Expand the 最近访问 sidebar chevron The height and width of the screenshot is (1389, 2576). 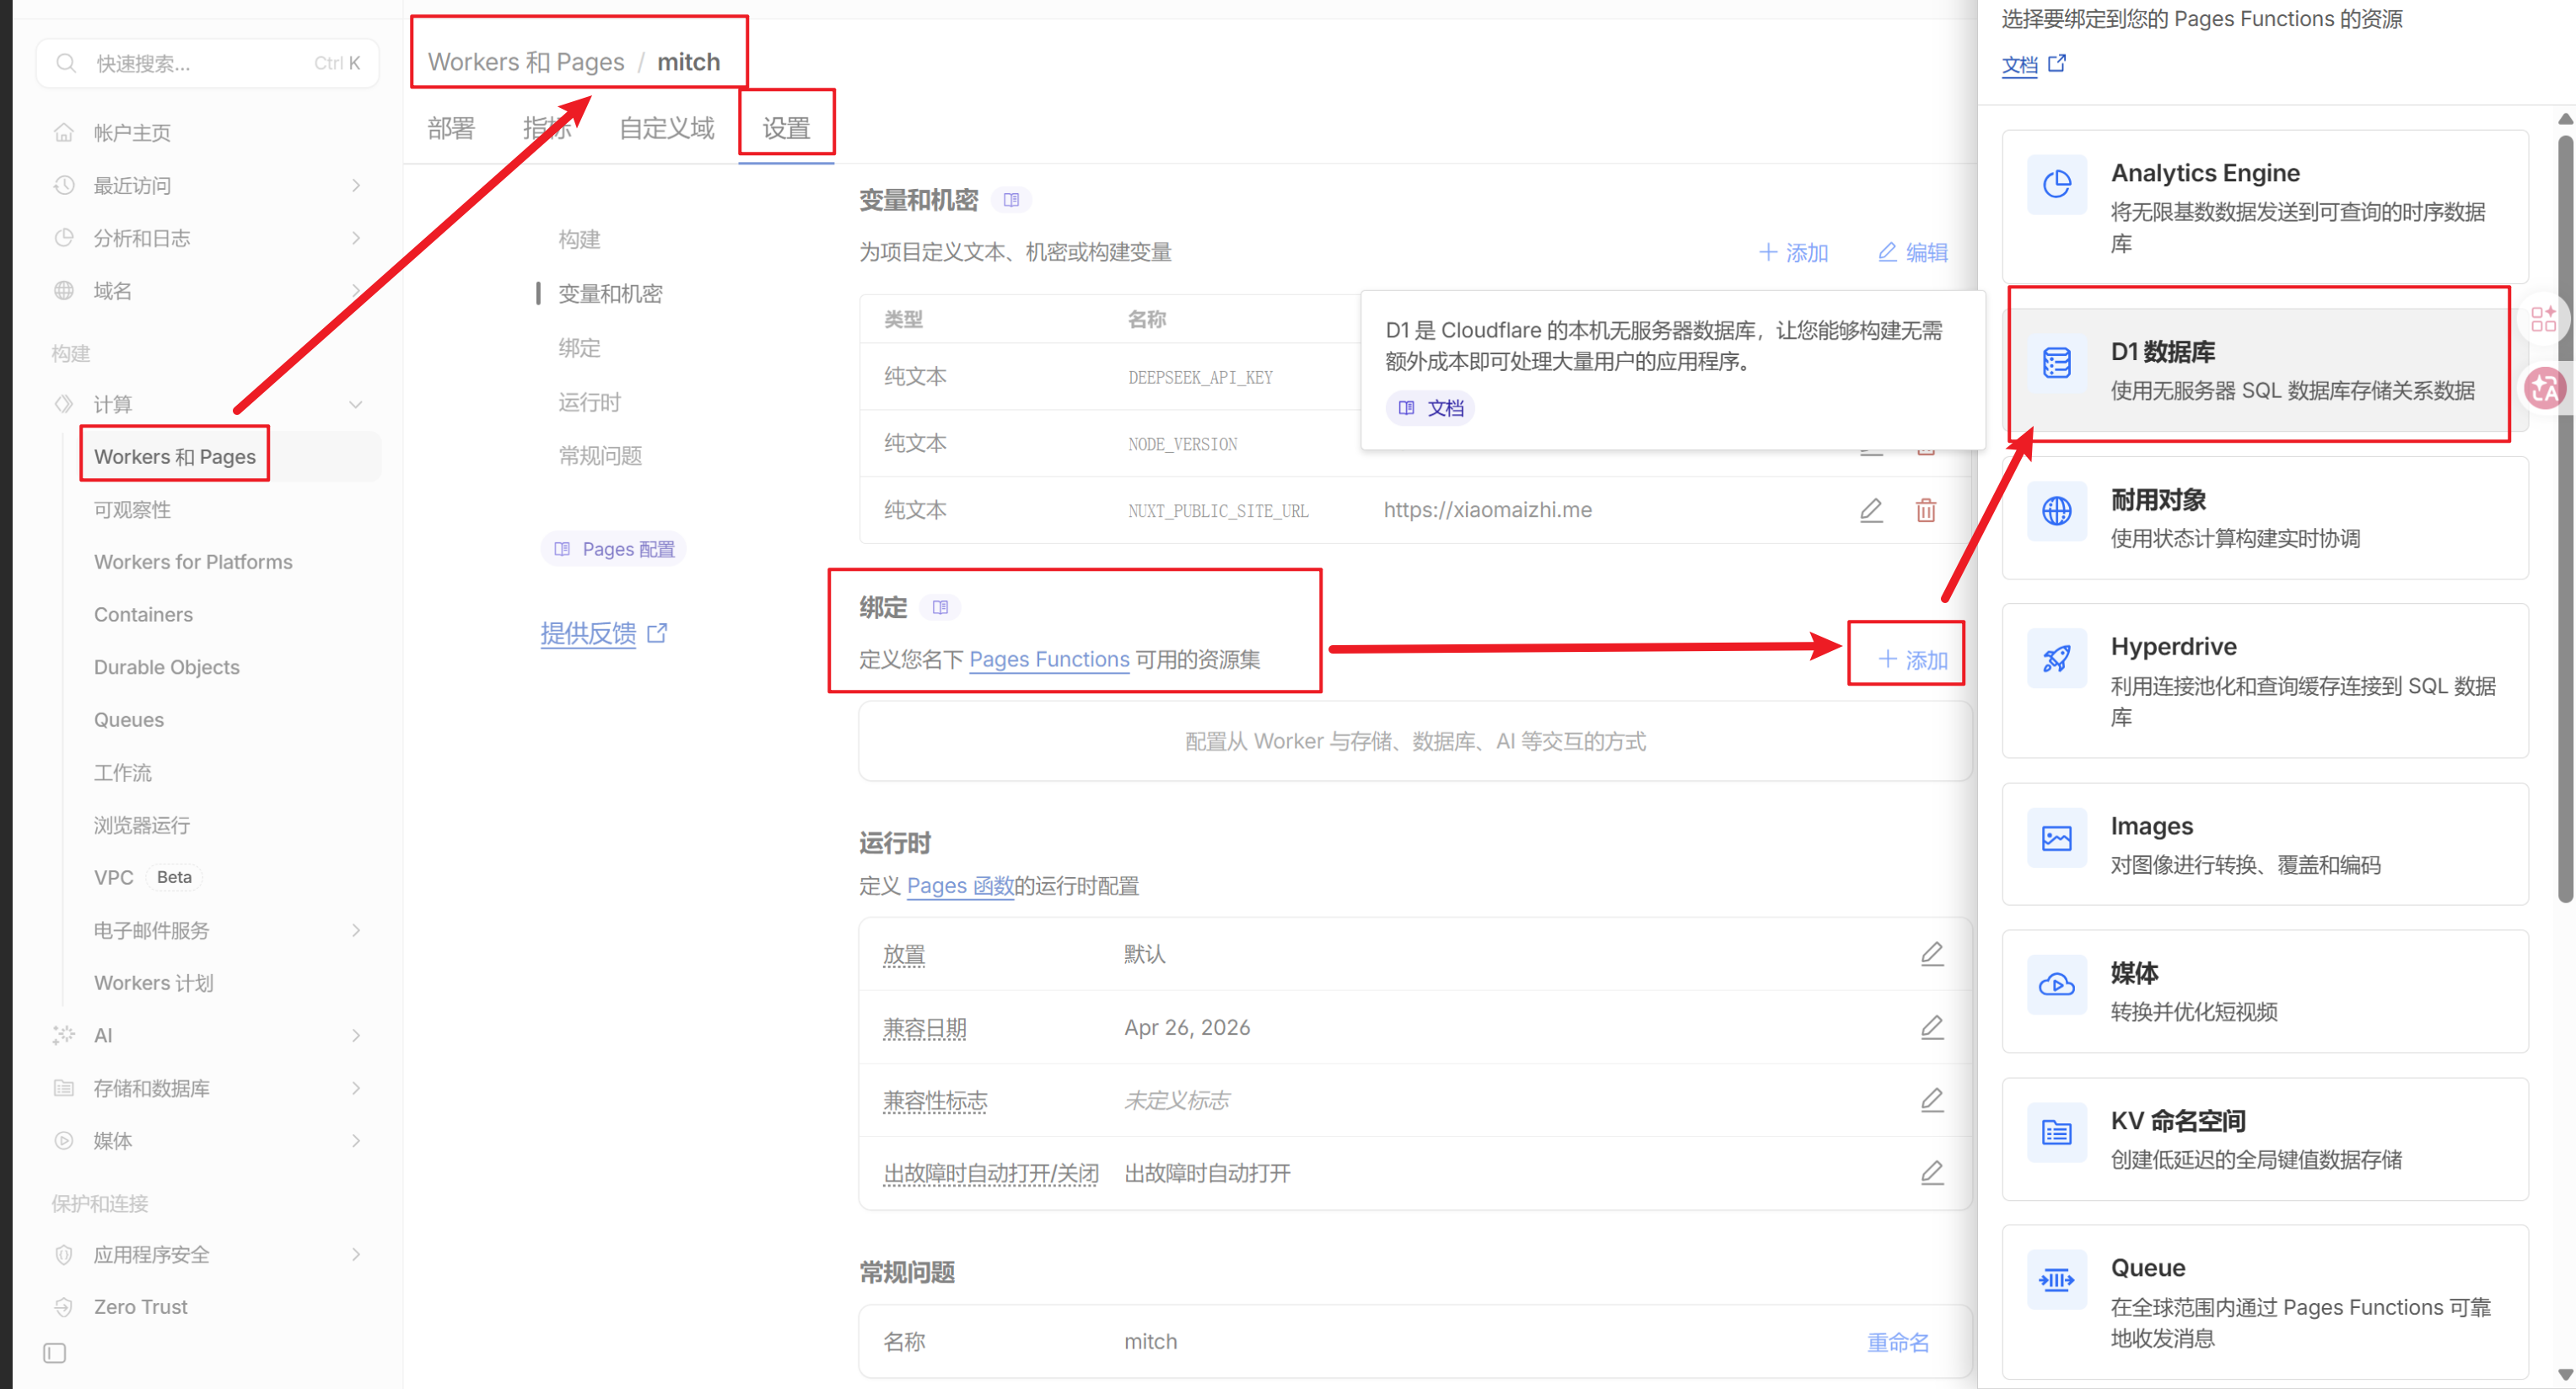tap(356, 185)
